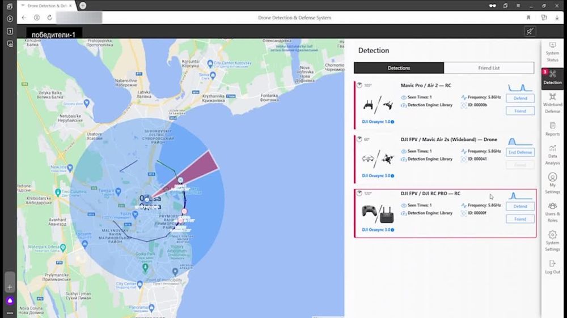The image size is (567, 318).
Task: Click Defend for Mavic Pro / Air 2
Action: click(520, 98)
